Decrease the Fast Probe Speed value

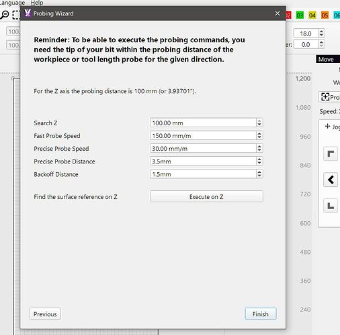pos(259,137)
